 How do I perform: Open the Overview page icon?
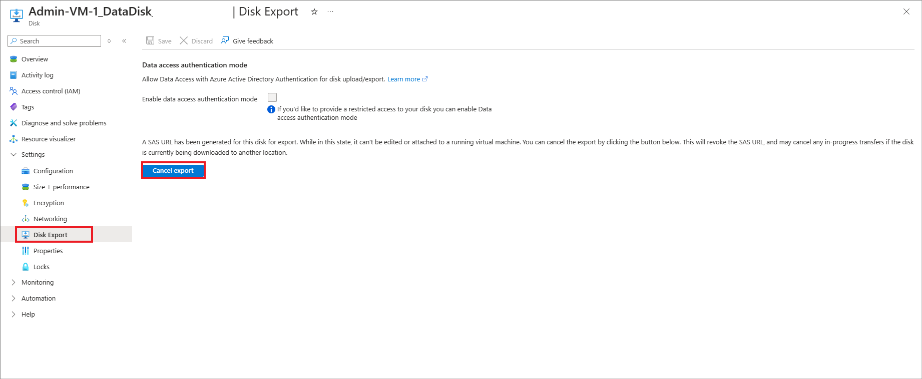tap(14, 59)
